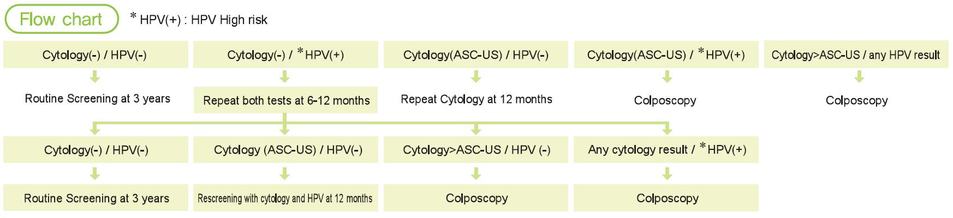
Task: Select the Cytology(-) / *HPV(+) box
Action: [x=285, y=55]
